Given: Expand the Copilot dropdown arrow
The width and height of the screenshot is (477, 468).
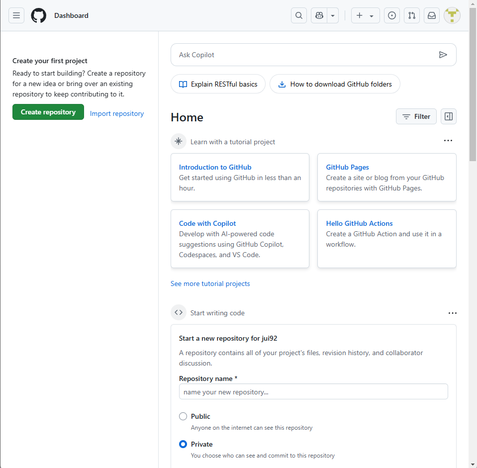Looking at the screenshot, I should pos(333,15).
